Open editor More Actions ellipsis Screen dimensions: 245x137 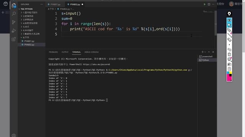[213, 4]
